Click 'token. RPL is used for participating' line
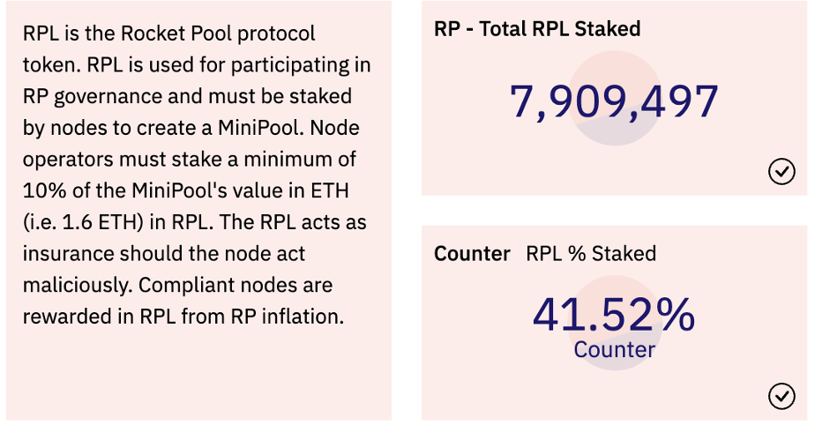The height and width of the screenshot is (425, 815). pos(197,65)
